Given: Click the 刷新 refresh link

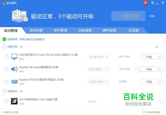Looking at the screenshot, I should [152, 16].
